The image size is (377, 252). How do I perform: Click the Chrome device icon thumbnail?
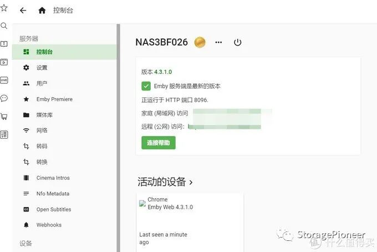[x=142, y=204]
